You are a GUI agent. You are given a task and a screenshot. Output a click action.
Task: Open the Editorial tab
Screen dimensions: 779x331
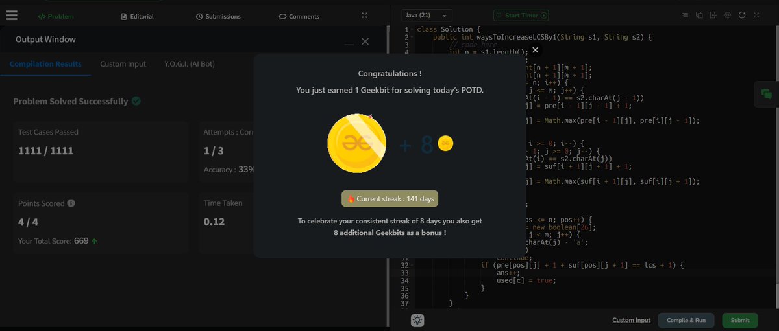tap(138, 16)
